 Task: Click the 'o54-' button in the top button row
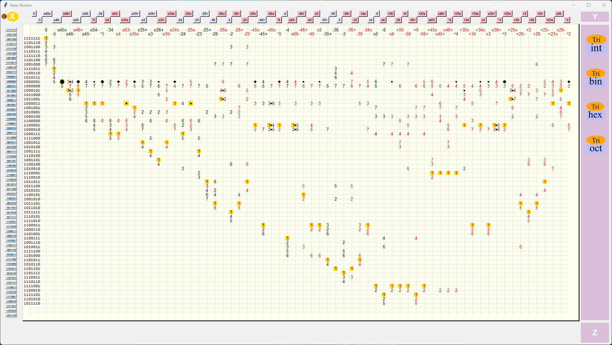(x=86, y=13)
